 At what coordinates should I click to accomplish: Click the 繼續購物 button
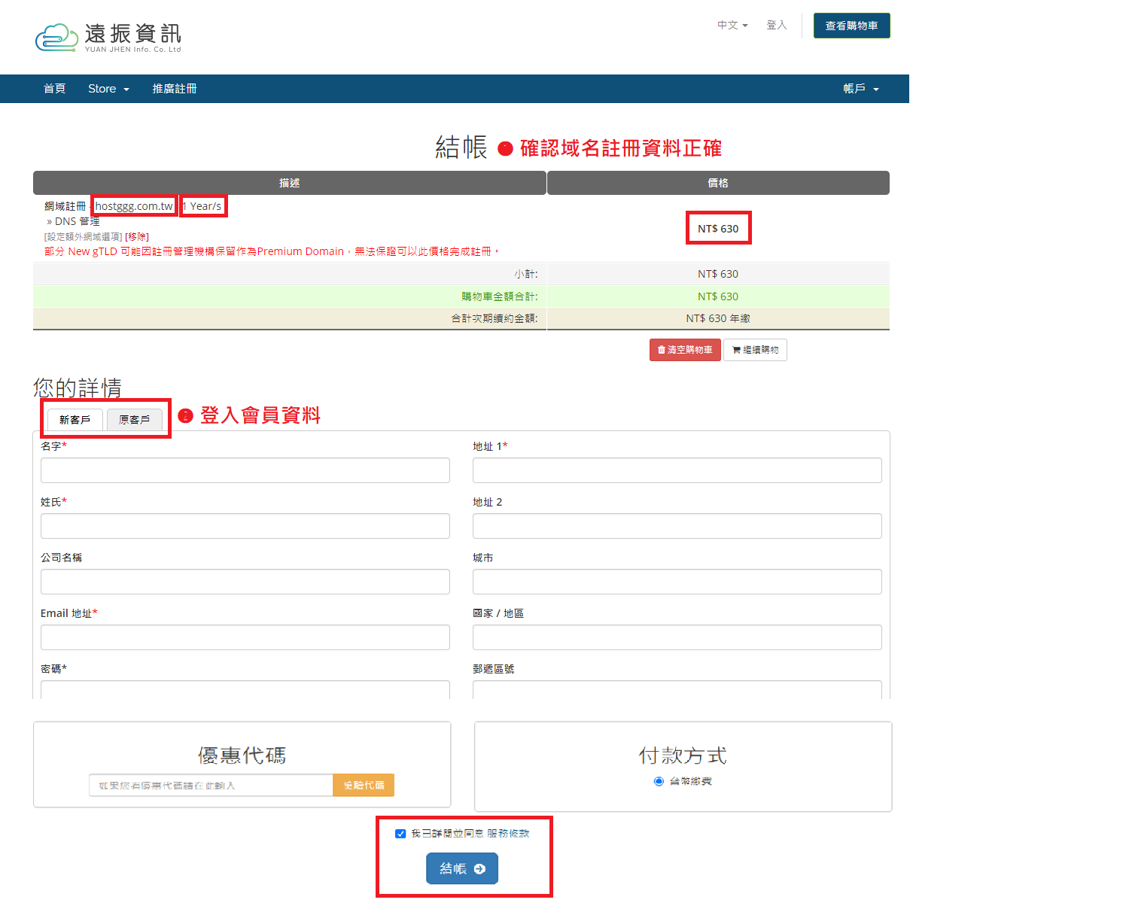pyautogui.click(x=755, y=350)
